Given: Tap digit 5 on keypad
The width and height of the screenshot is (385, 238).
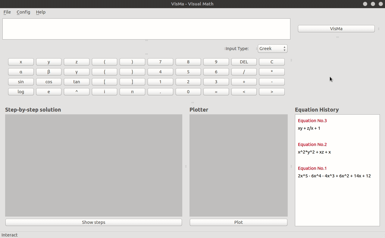Looking at the screenshot, I should click(188, 72).
